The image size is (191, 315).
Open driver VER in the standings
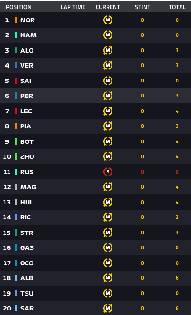[27, 65]
